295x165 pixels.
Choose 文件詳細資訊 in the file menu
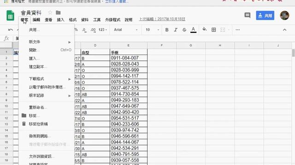pyautogui.click(x=47, y=156)
